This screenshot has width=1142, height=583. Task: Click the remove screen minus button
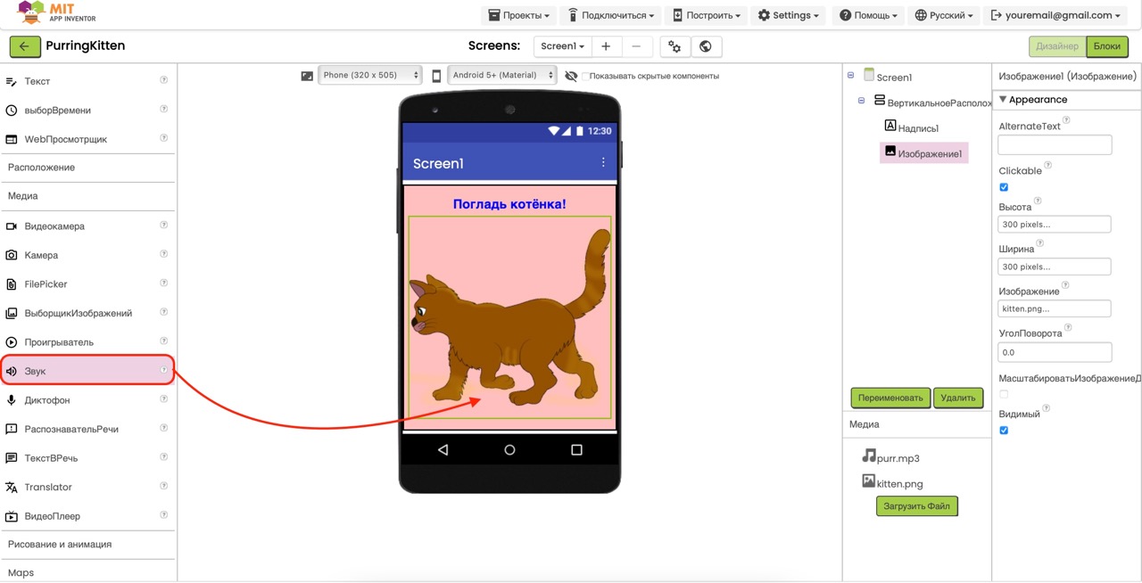point(636,46)
